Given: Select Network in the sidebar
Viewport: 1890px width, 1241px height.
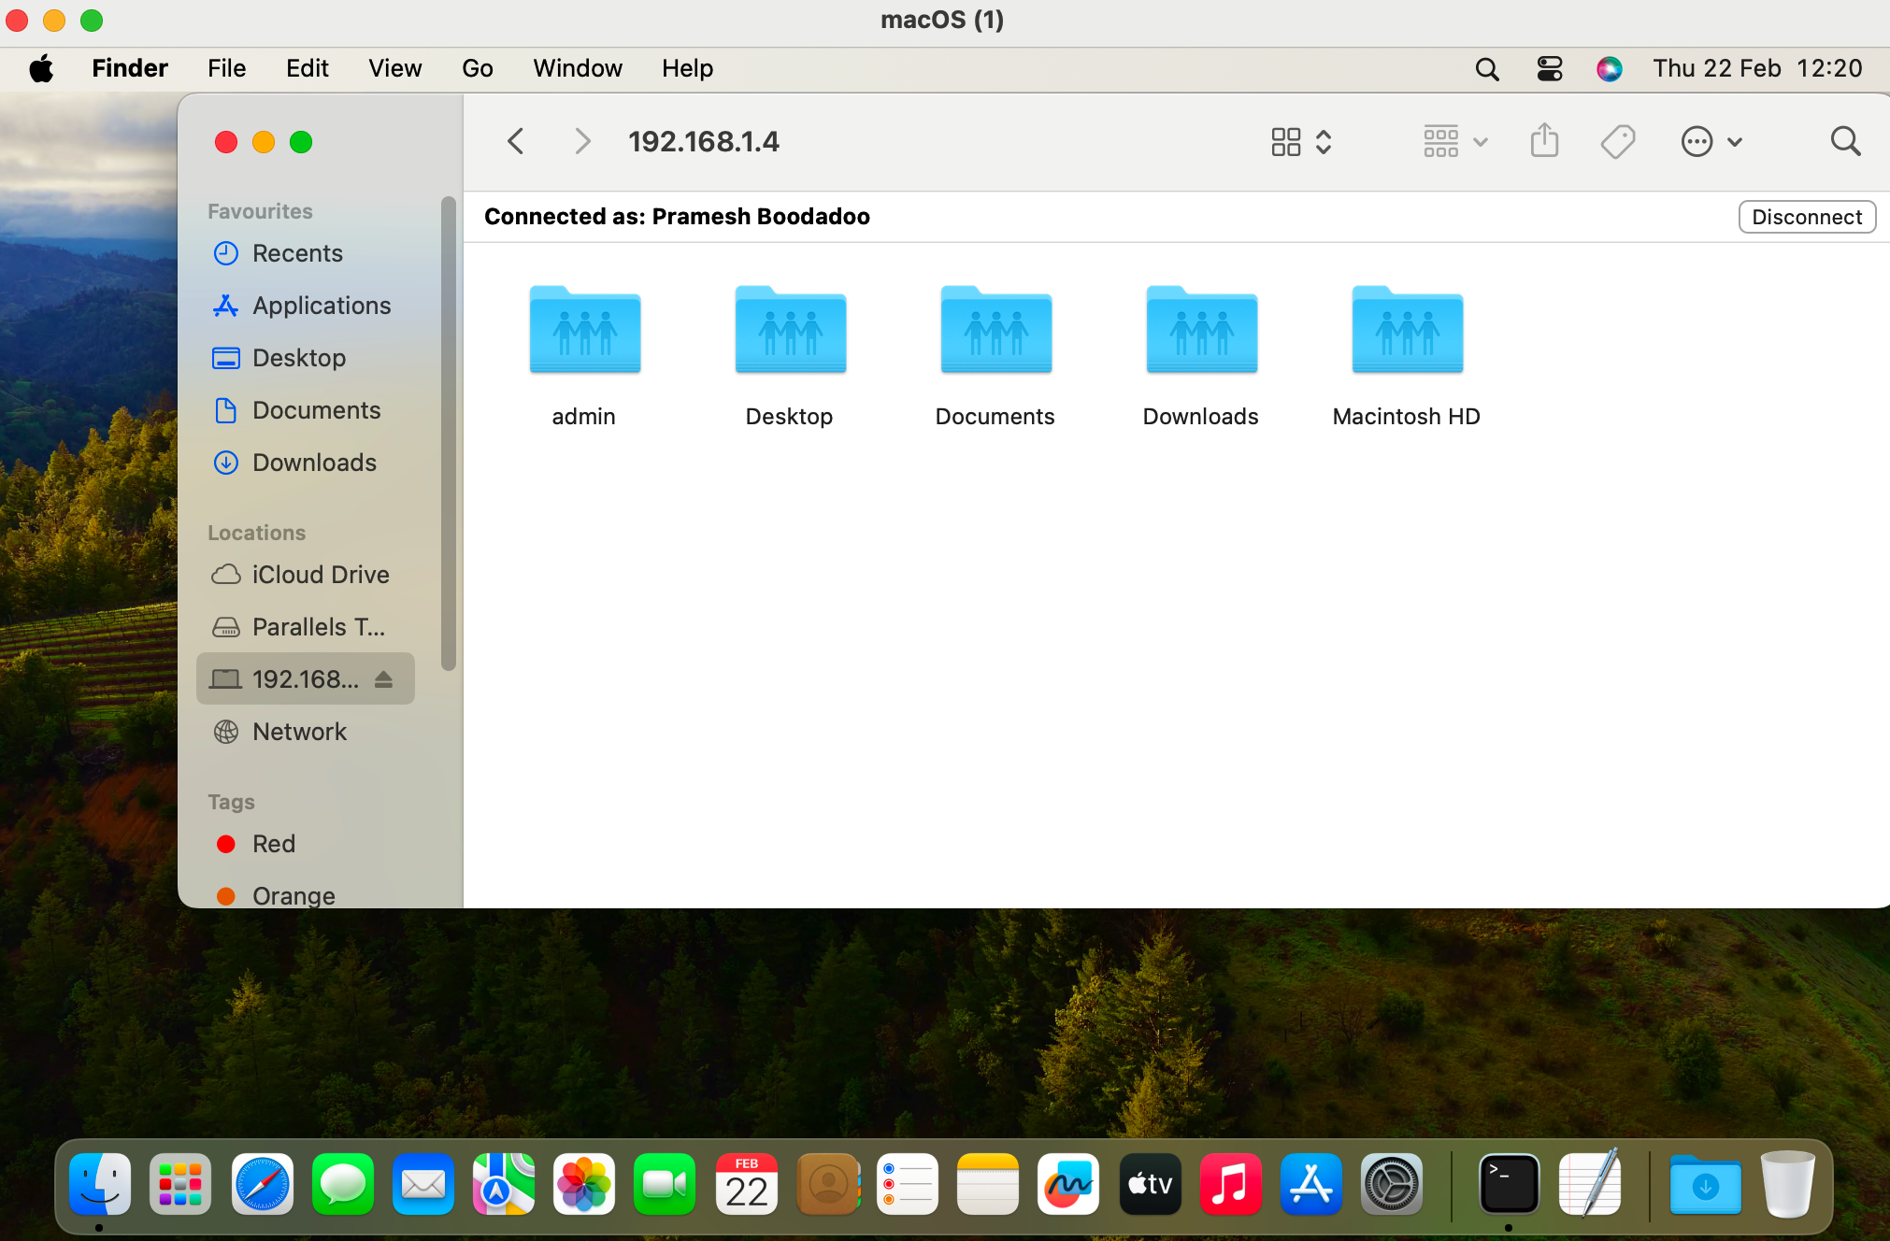Looking at the screenshot, I should 306,732.
